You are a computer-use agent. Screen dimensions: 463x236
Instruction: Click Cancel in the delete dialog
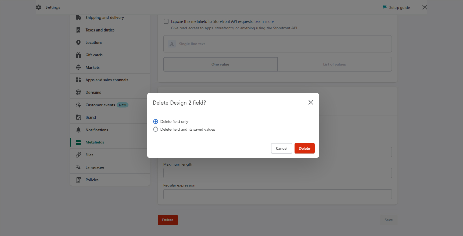click(x=281, y=148)
